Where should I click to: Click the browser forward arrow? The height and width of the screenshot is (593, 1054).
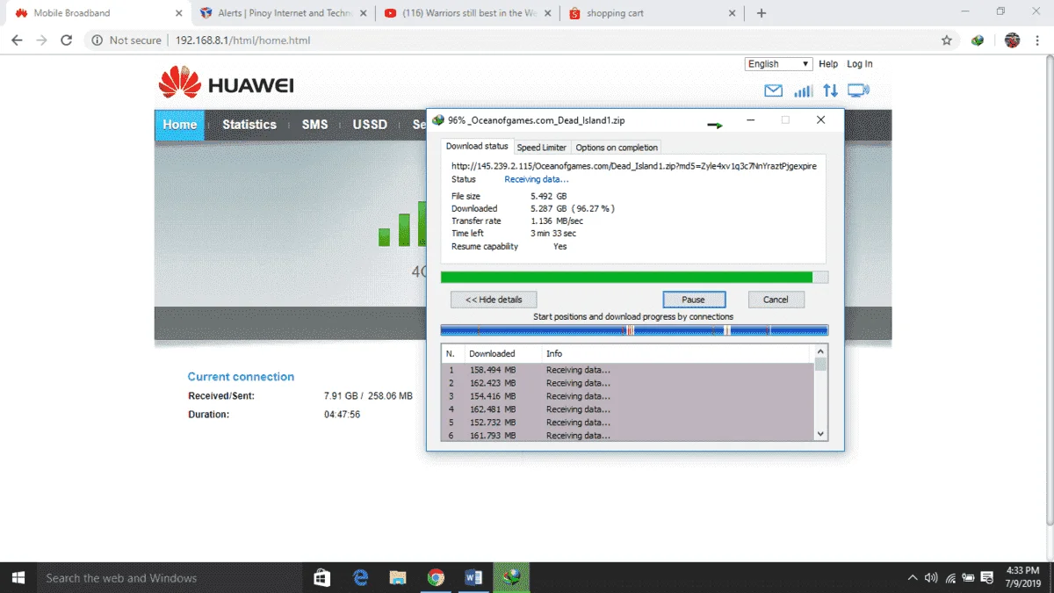(x=41, y=40)
